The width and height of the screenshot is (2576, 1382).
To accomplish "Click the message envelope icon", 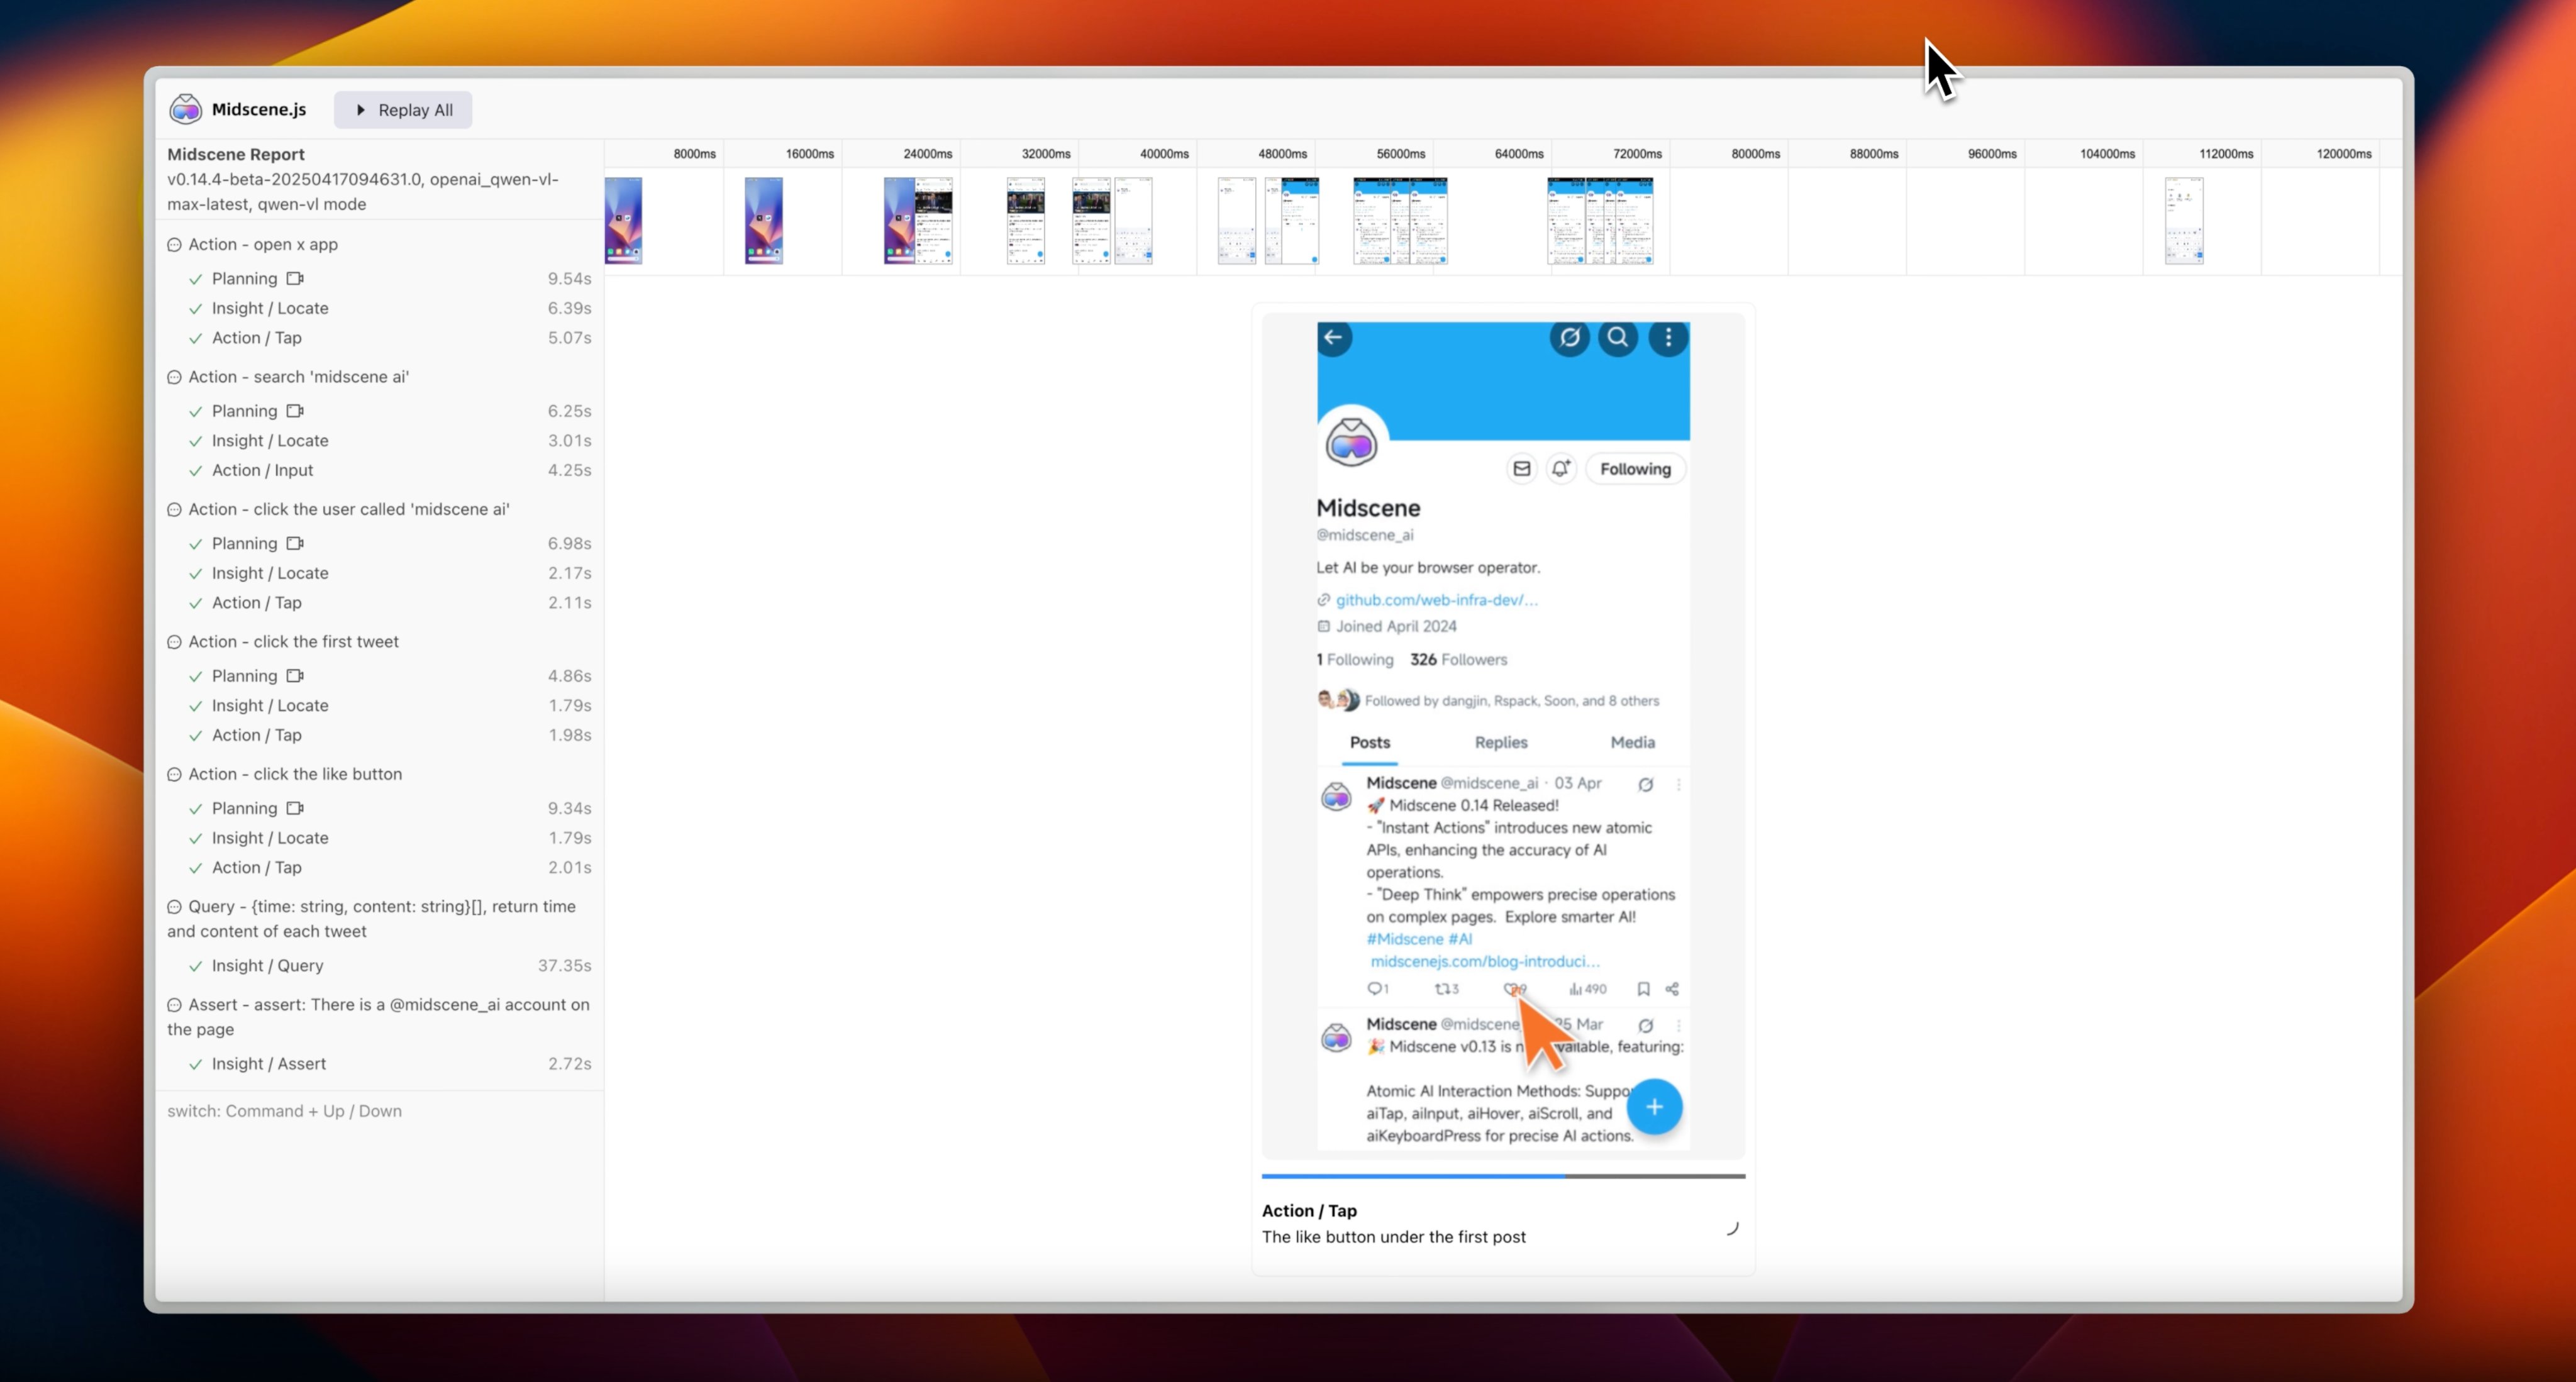I will pos(1521,468).
